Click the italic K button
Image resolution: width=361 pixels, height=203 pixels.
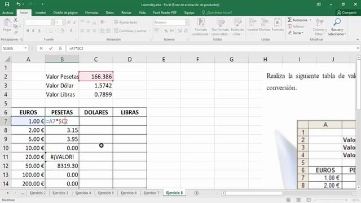(x=33, y=30)
